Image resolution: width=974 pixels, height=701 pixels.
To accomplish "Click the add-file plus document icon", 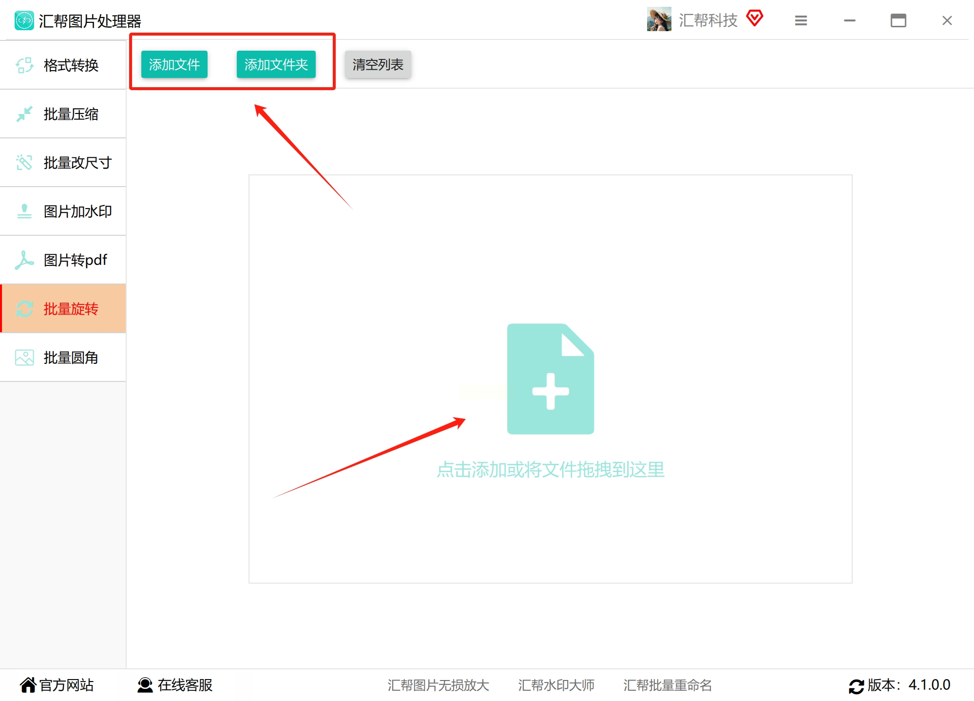I will pos(550,379).
